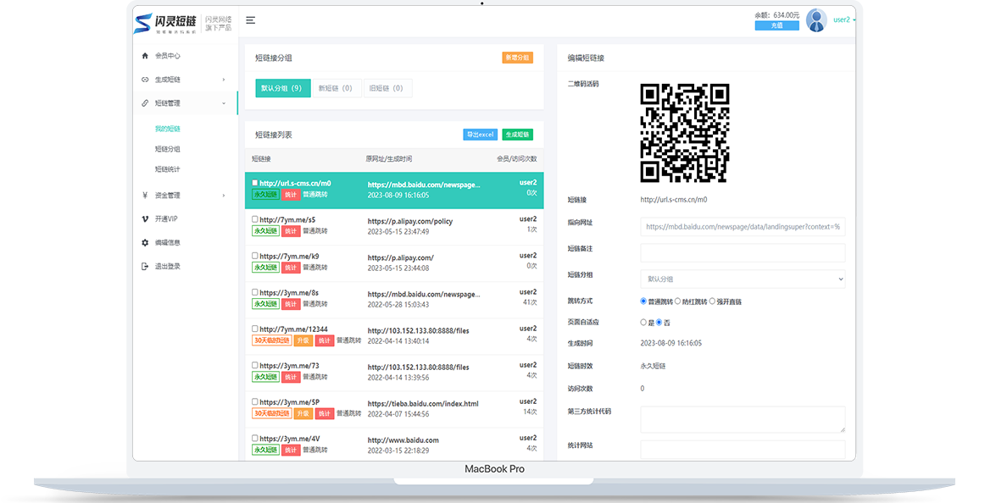Click the logout icon beside 退出登录
The image size is (996, 503).
pyautogui.click(x=145, y=266)
